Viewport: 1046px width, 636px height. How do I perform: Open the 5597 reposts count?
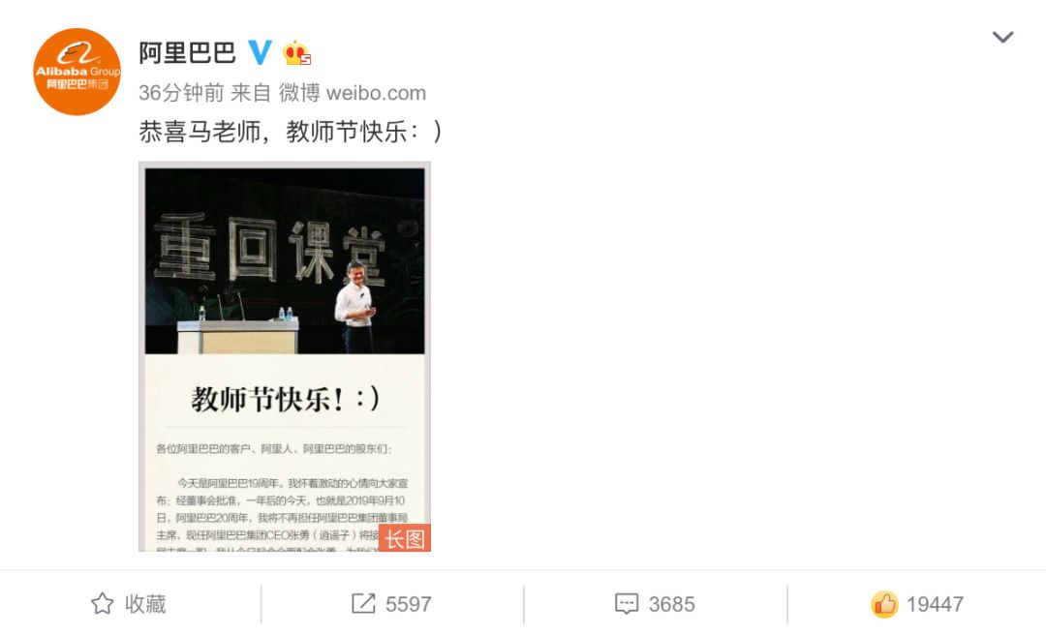coord(409,605)
